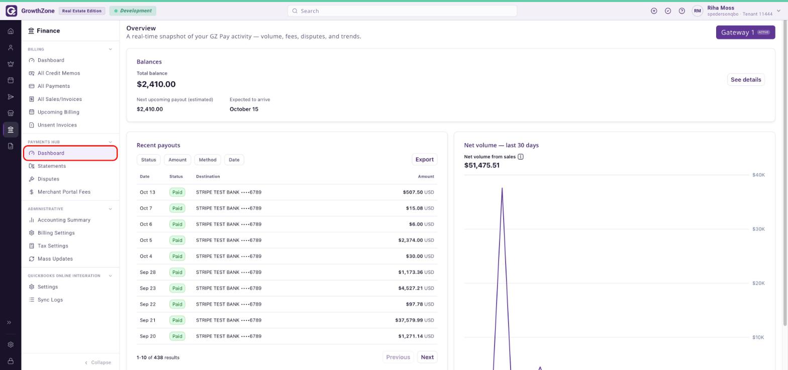This screenshot has width=788, height=370.
Task: Open the store icon in left rail
Action: (x=11, y=113)
